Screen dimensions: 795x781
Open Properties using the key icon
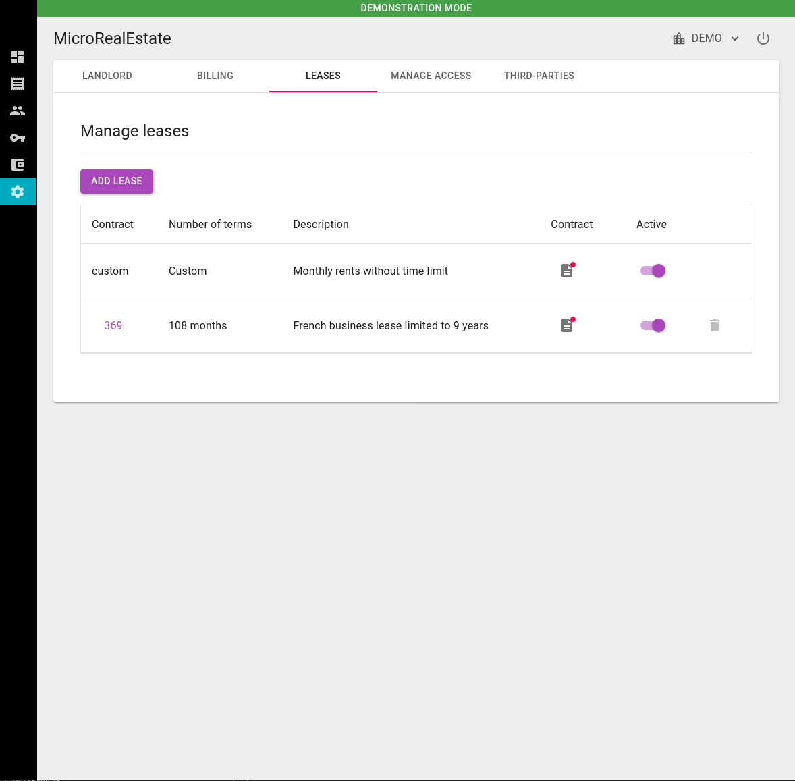pyautogui.click(x=18, y=138)
